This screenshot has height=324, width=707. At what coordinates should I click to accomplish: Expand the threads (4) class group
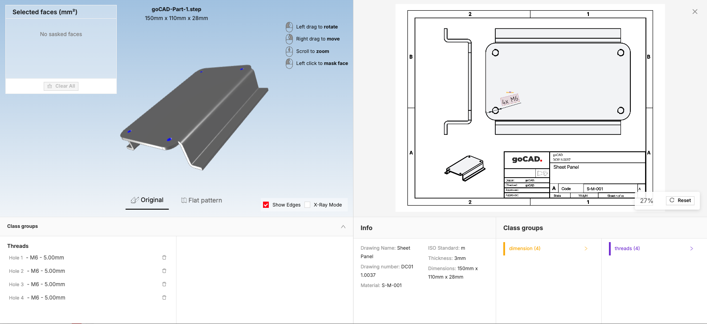[x=654, y=248]
